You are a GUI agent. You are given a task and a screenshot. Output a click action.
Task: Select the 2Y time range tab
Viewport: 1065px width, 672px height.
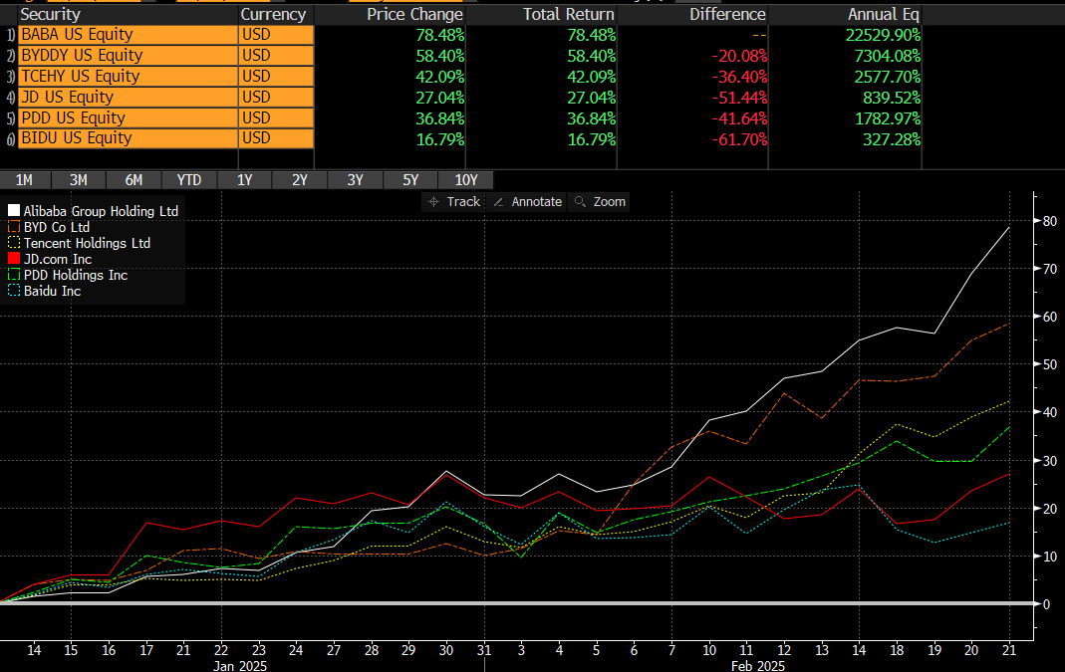300,180
